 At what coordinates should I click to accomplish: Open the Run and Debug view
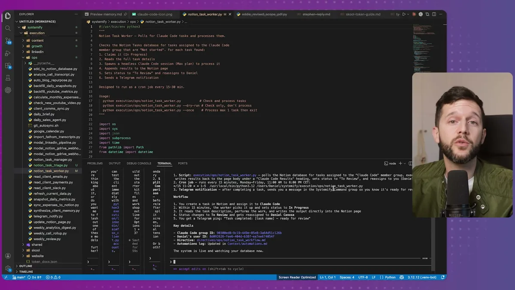point(8,54)
